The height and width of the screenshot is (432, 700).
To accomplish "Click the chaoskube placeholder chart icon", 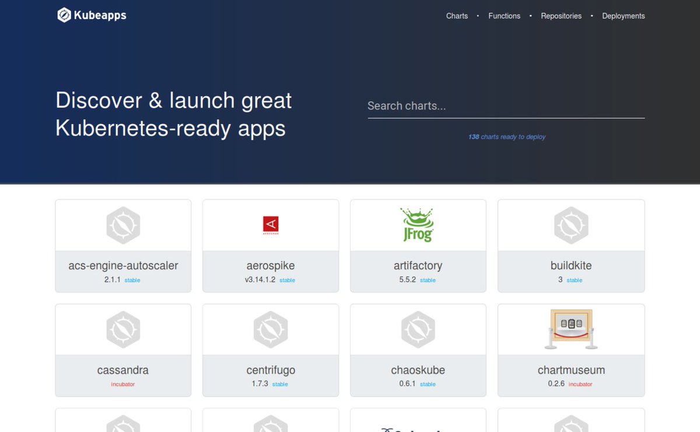I will click(x=418, y=330).
